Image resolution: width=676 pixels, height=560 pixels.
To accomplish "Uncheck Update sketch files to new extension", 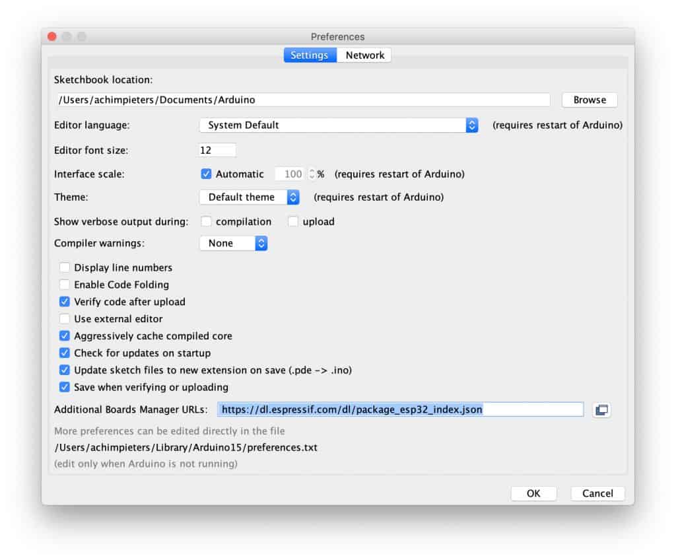I will (64, 370).
